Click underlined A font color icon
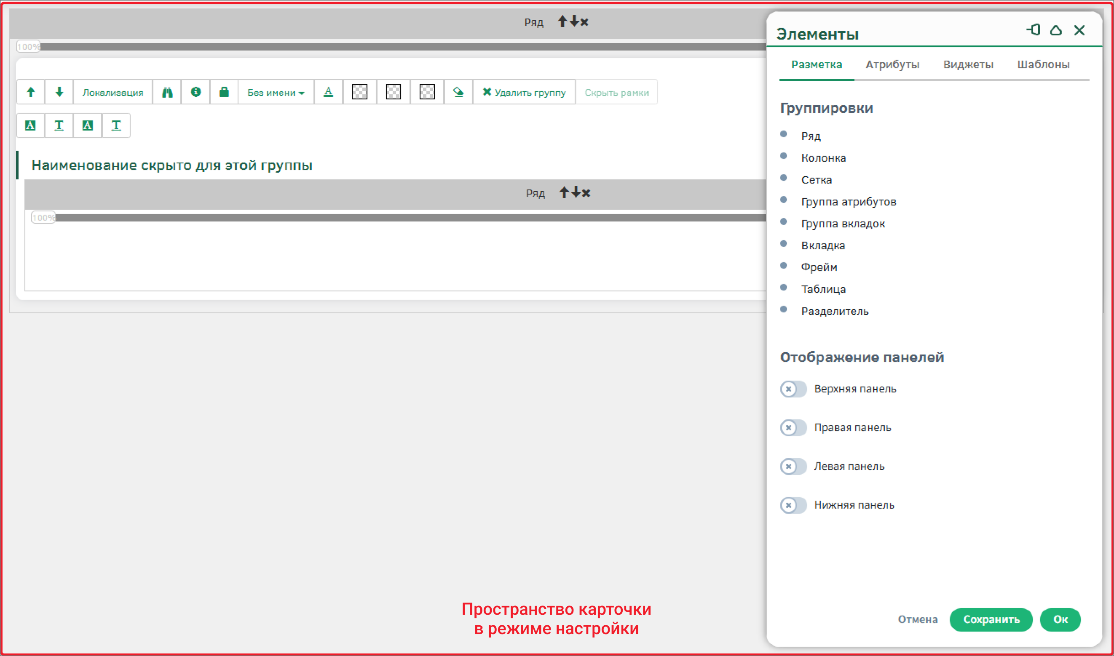1114x656 pixels. pyautogui.click(x=328, y=92)
